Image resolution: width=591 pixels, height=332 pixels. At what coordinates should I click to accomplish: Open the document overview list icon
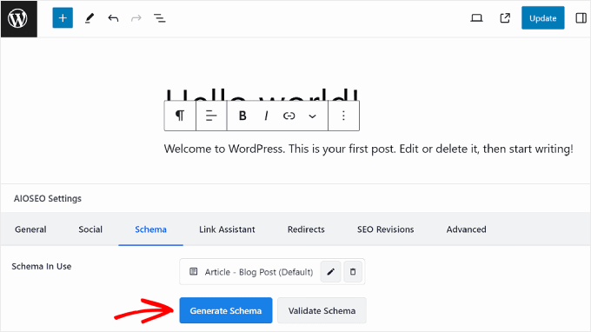(x=159, y=18)
